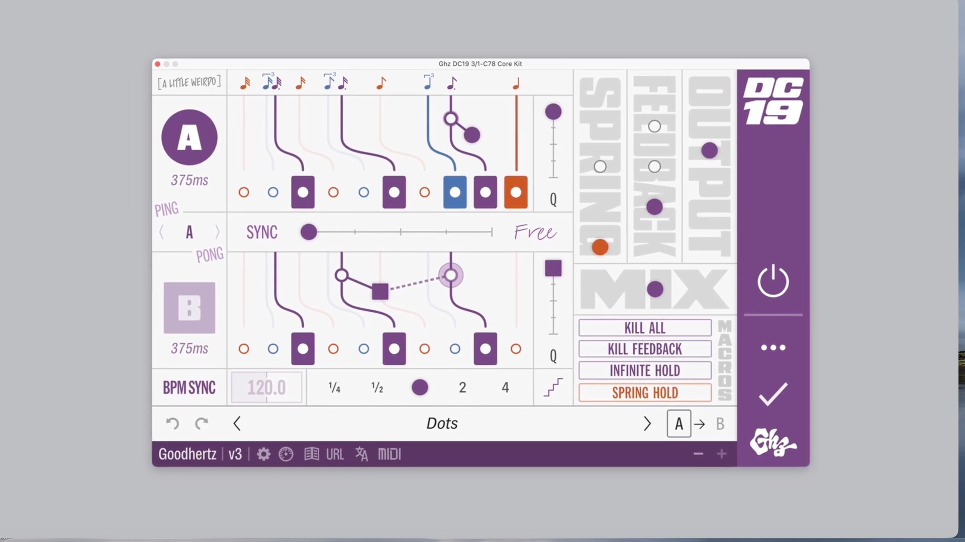The width and height of the screenshot is (965, 542).
Task: Click the MIDI icon in footer
Action: click(390, 454)
